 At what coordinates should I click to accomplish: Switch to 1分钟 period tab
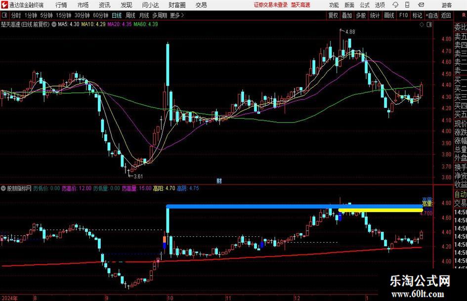coord(30,15)
